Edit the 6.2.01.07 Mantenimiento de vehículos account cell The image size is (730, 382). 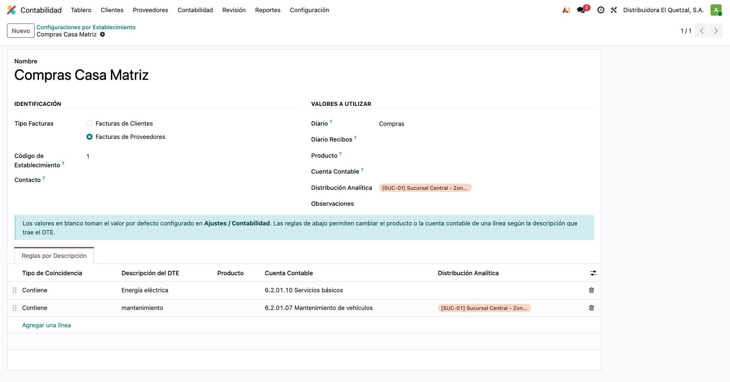click(348, 308)
